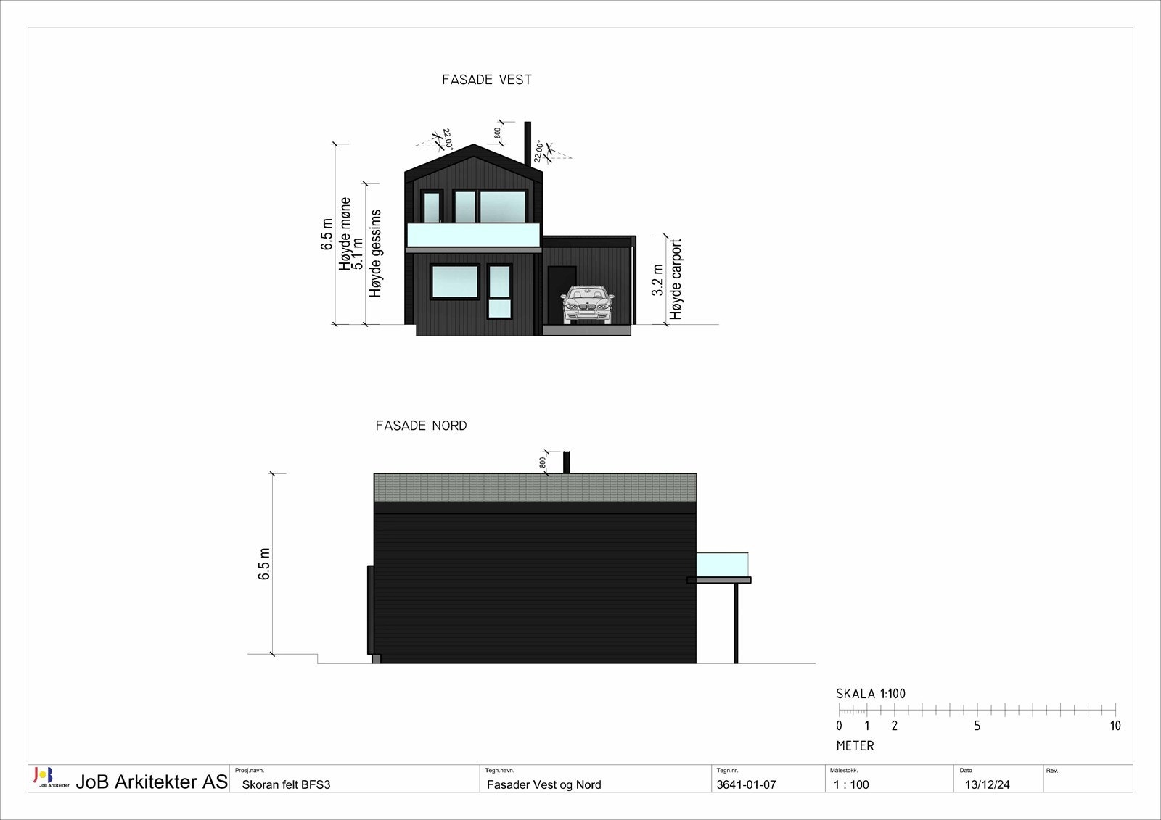Viewport: 1161px width, 820px height.
Task: Select the FASADE VEST heading
Action: point(487,80)
